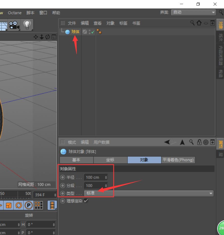Uncheck the 理想渲染 checkbox
Screen dimensions: 224x235
coord(86,201)
